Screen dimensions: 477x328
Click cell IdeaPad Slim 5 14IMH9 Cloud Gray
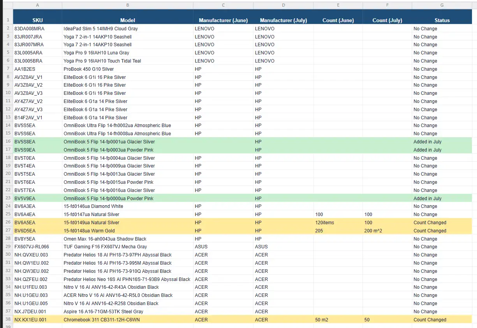[x=127, y=29]
